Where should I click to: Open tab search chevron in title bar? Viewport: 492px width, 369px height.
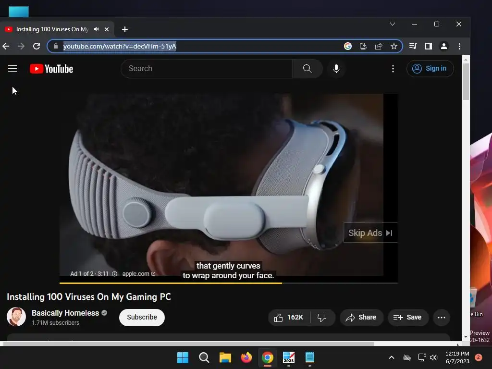coord(393,24)
